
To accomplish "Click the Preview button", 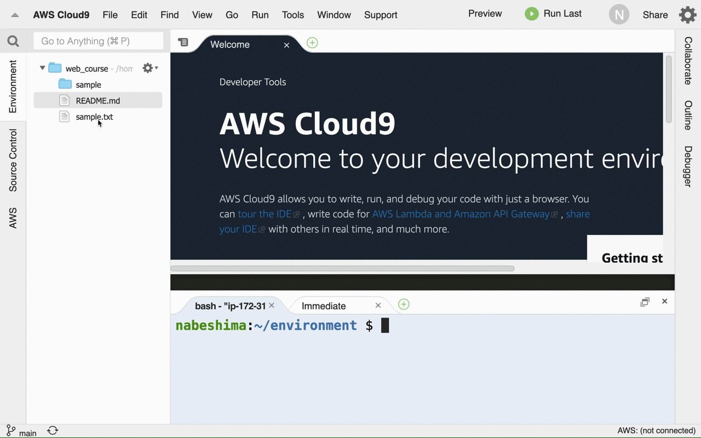I will [x=485, y=14].
